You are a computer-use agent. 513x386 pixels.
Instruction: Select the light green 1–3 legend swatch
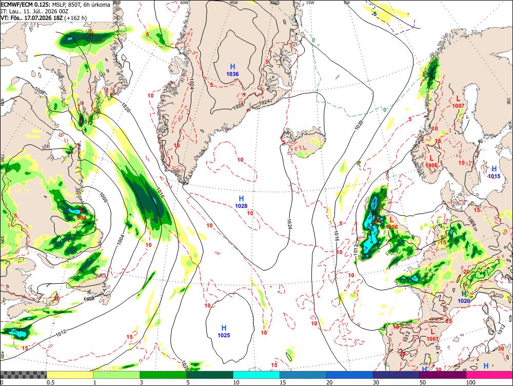pyautogui.click(x=116, y=375)
